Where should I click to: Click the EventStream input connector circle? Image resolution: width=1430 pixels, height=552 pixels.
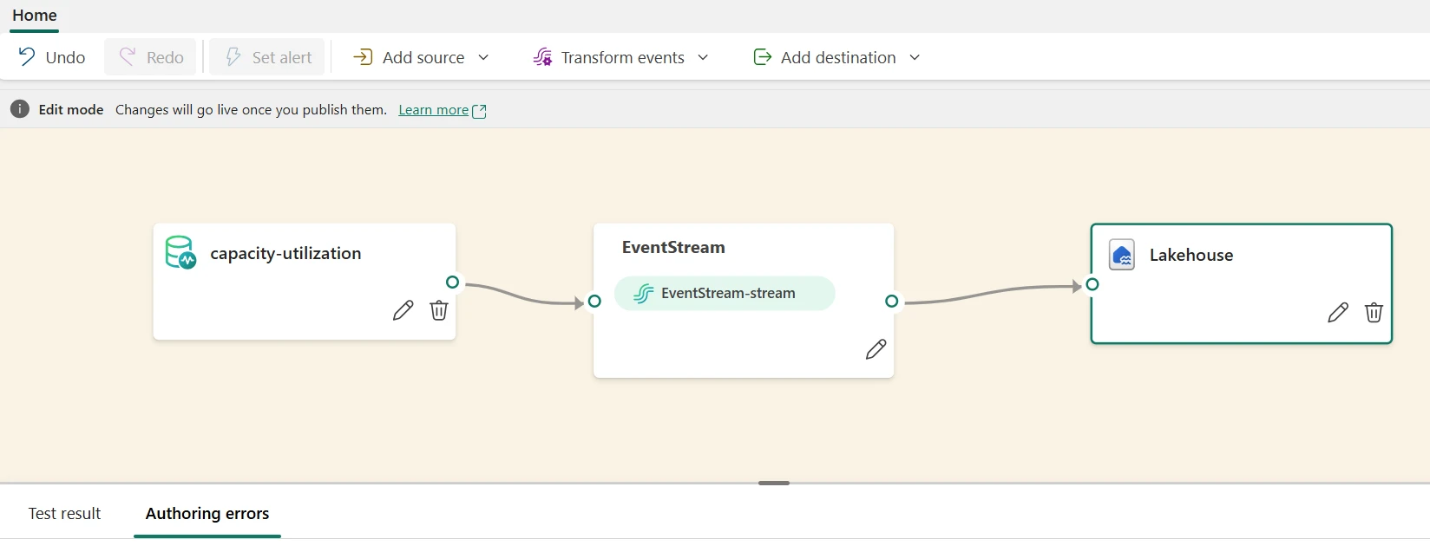(x=594, y=302)
